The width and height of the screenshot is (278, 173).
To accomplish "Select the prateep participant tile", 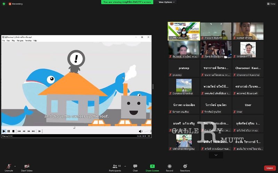I will [184, 68].
